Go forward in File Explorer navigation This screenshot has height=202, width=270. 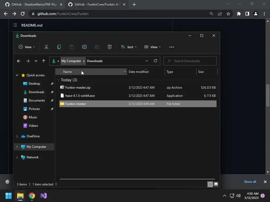[28, 61]
